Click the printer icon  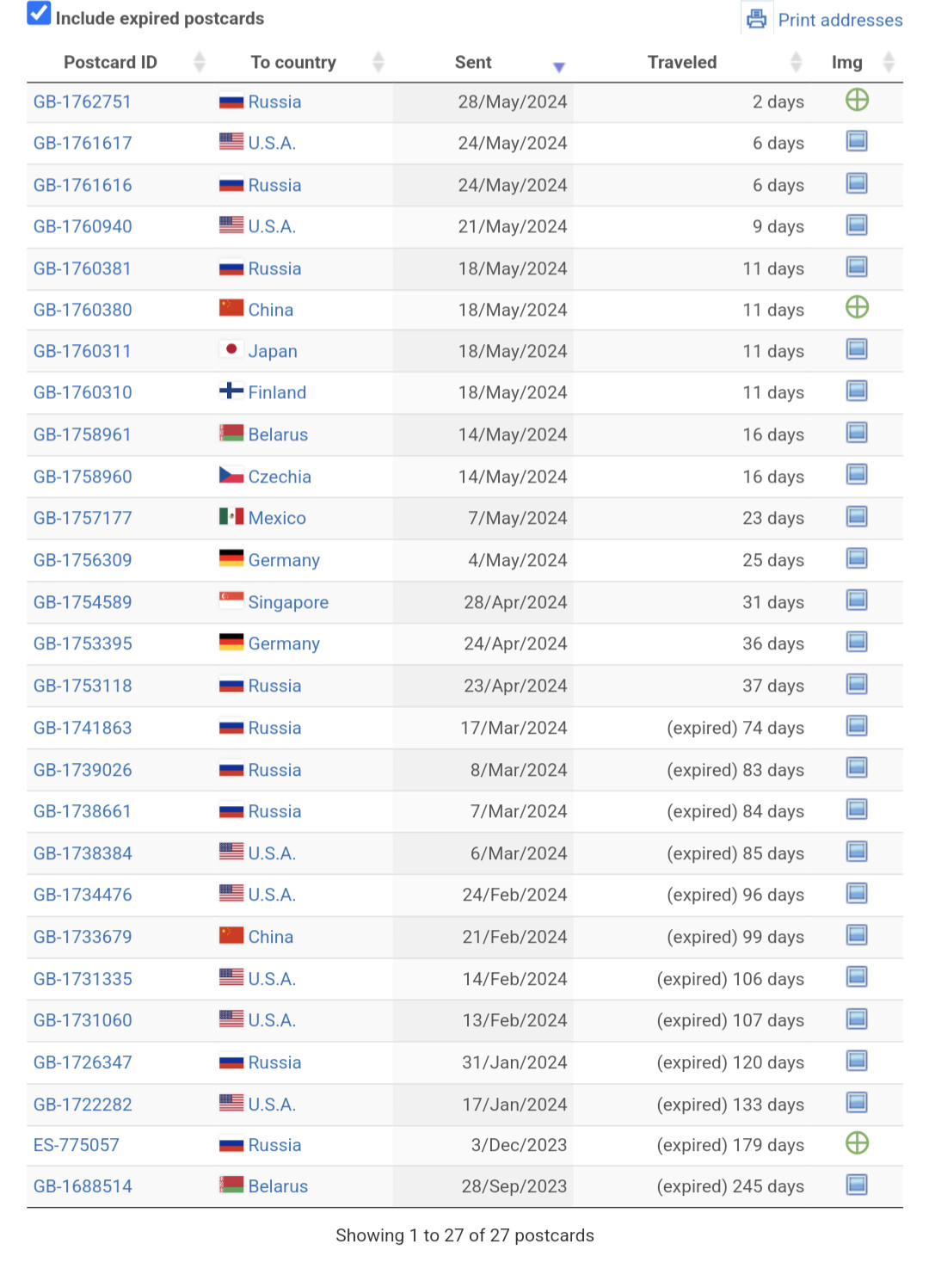click(x=756, y=19)
